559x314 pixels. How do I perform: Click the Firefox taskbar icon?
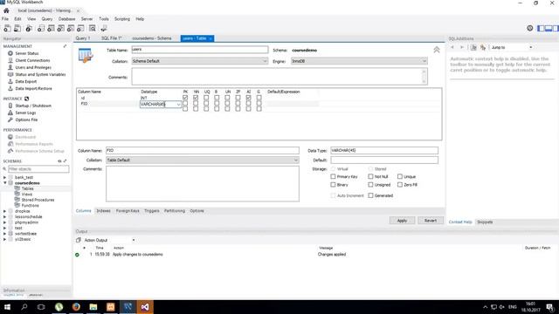click(x=76, y=307)
